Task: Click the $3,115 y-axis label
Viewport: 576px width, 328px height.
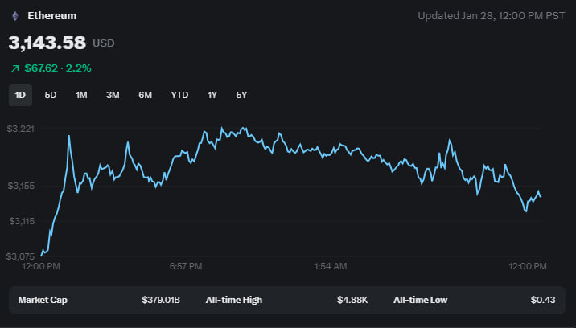Action: point(22,221)
